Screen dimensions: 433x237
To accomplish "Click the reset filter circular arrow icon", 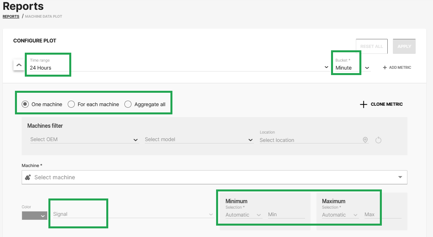I will click(x=378, y=140).
